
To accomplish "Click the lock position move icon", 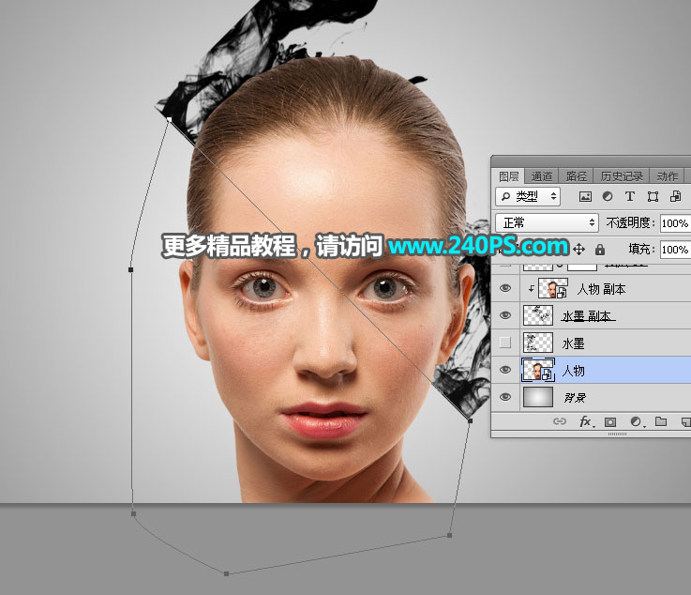I will click(x=578, y=250).
